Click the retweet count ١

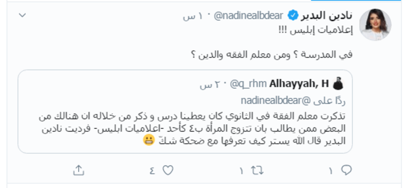(x=241, y=171)
